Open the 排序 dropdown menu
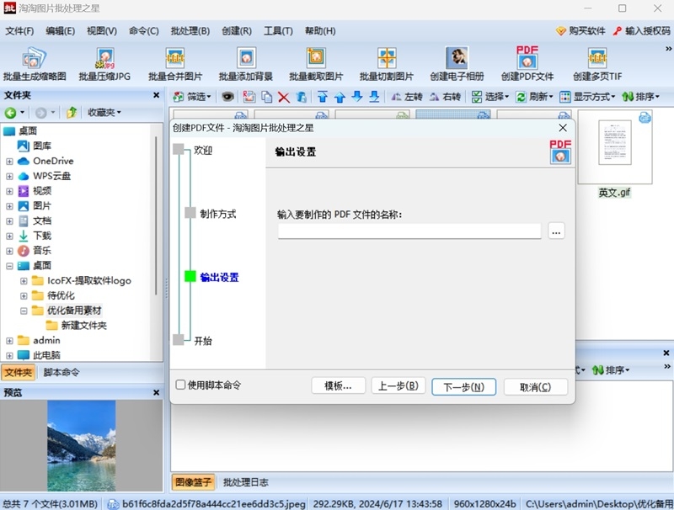 pos(645,95)
